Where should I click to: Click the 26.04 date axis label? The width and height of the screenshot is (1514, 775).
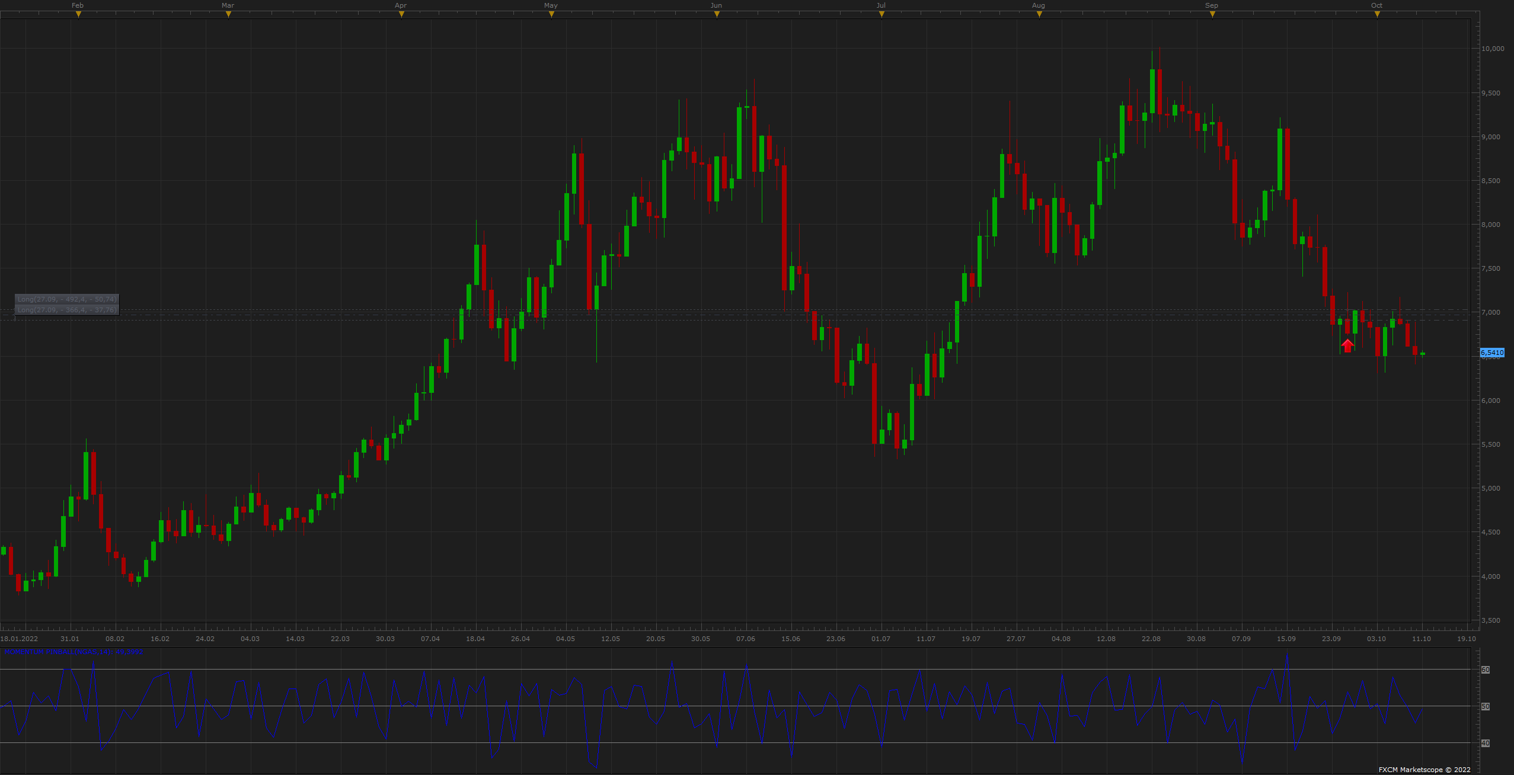520,639
